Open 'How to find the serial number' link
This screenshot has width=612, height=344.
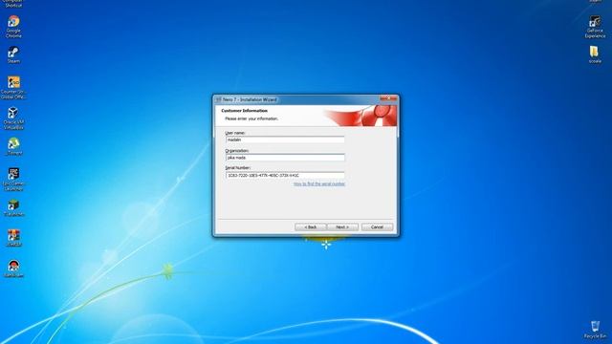tap(319, 183)
